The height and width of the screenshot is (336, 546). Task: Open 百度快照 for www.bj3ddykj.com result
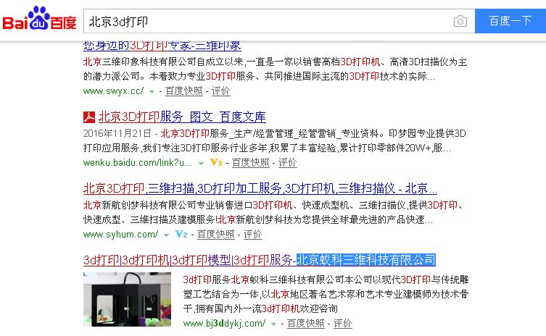(x=306, y=324)
